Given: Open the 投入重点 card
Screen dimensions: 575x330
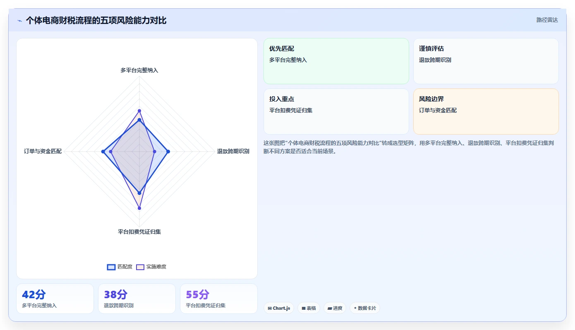Looking at the screenshot, I should (x=336, y=112).
